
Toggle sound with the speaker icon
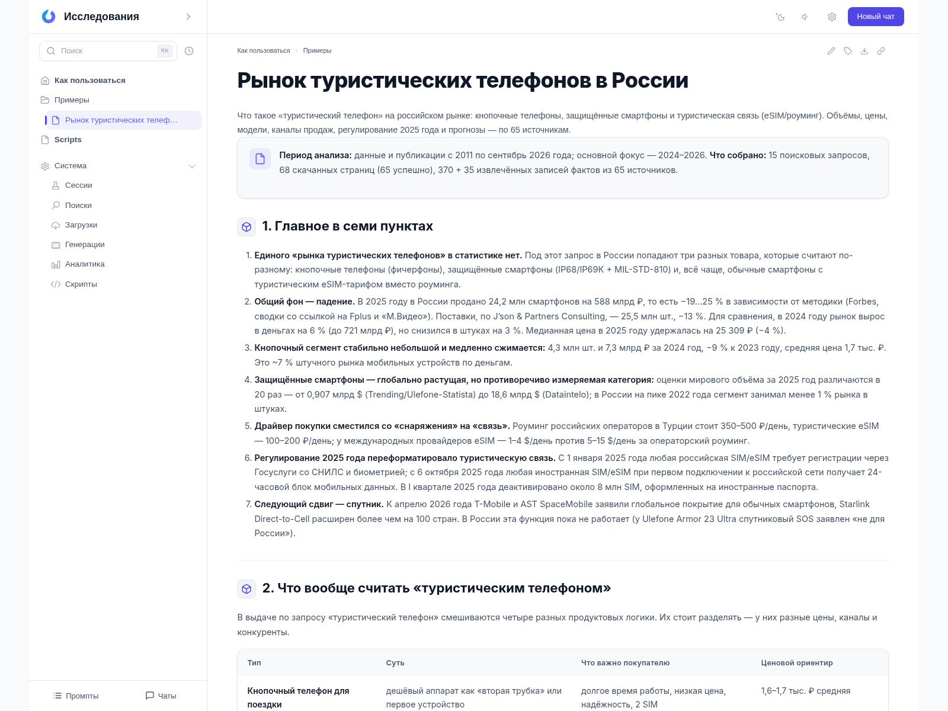[805, 17]
